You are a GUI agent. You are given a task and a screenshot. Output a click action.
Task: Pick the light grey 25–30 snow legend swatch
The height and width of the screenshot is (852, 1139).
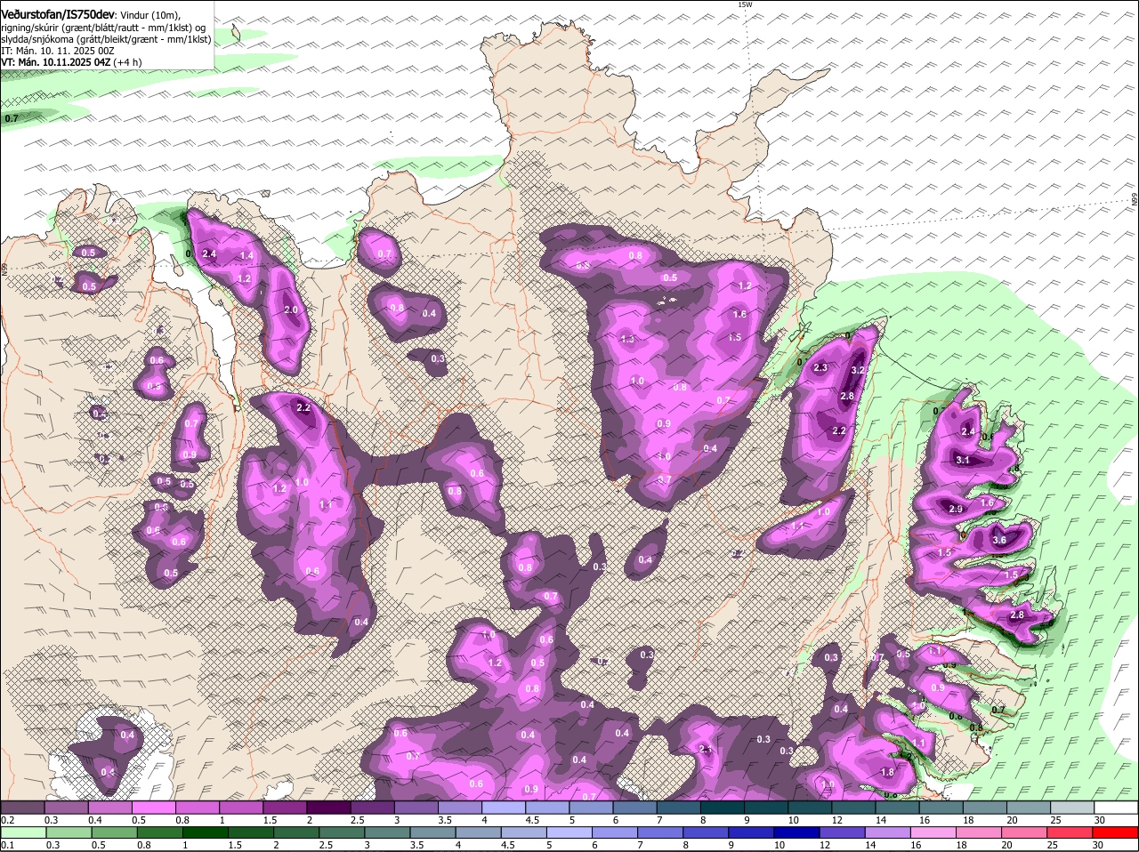pyautogui.click(x=1073, y=806)
